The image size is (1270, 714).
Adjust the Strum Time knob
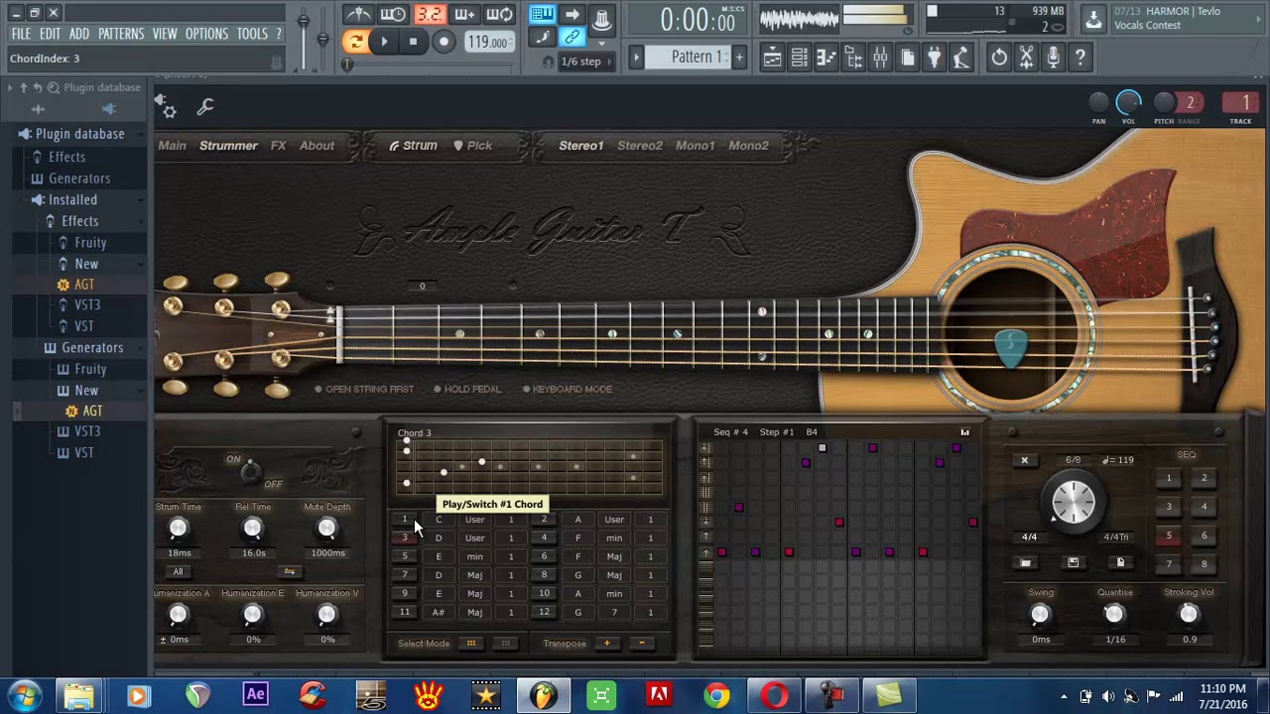pyautogui.click(x=179, y=530)
